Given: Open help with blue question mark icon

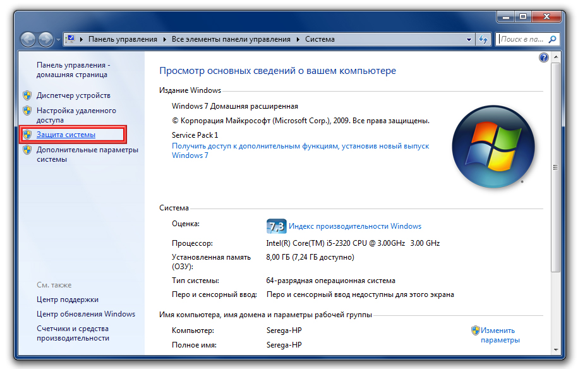Looking at the screenshot, I should tap(544, 57).
